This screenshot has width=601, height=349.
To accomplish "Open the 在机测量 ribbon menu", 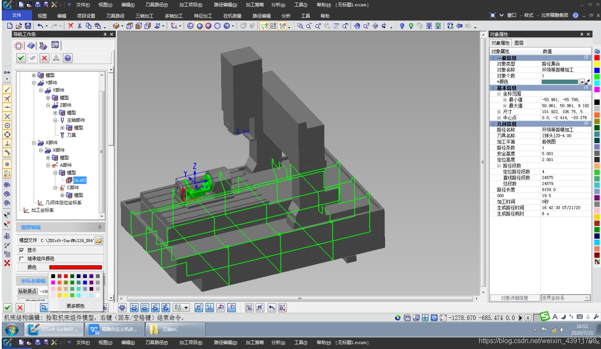I will pos(232,16).
